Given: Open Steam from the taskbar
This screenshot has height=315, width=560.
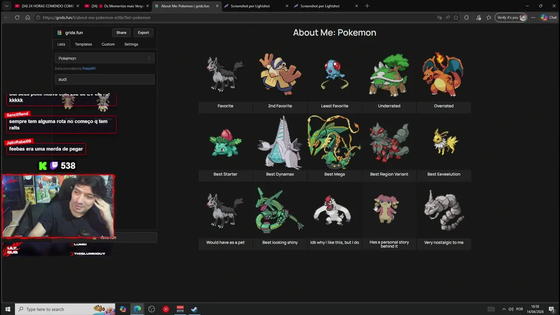Looking at the screenshot, I should pyautogui.click(x=194, y=309).
